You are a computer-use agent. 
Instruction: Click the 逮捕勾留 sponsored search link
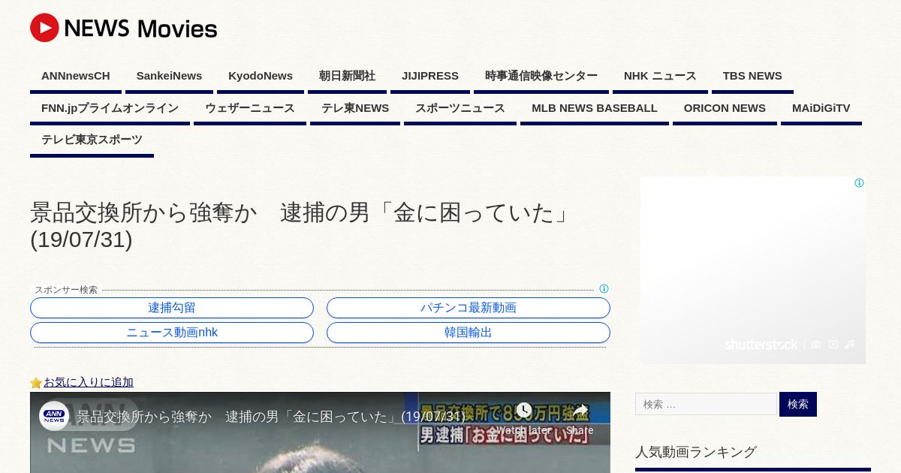pos(172,308)
